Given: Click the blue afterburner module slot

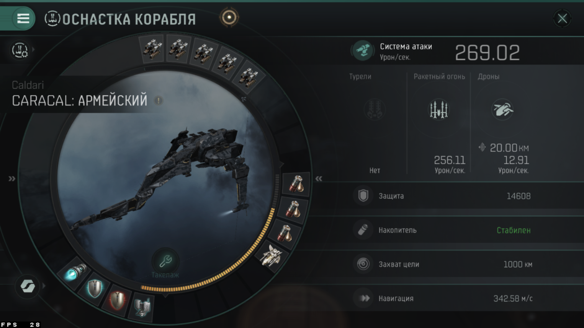Looking at the screenshot, I should click(75, 273).
